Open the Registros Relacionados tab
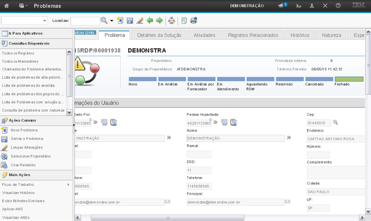Screen dimensions: 371x221 pyautogui.click(x=253, y=35)
